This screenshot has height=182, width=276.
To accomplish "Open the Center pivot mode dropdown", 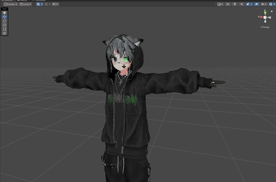I will pyautogui.click(x=11, y=4).
